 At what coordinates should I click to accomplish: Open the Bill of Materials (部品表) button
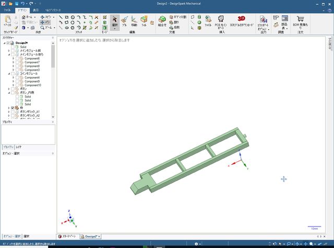(x=284, y=22)
